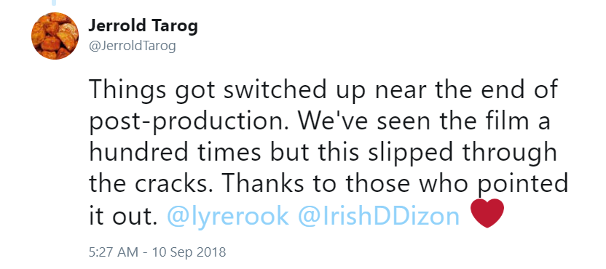Click the blue thread line above avatar

(x=54, y=2)
